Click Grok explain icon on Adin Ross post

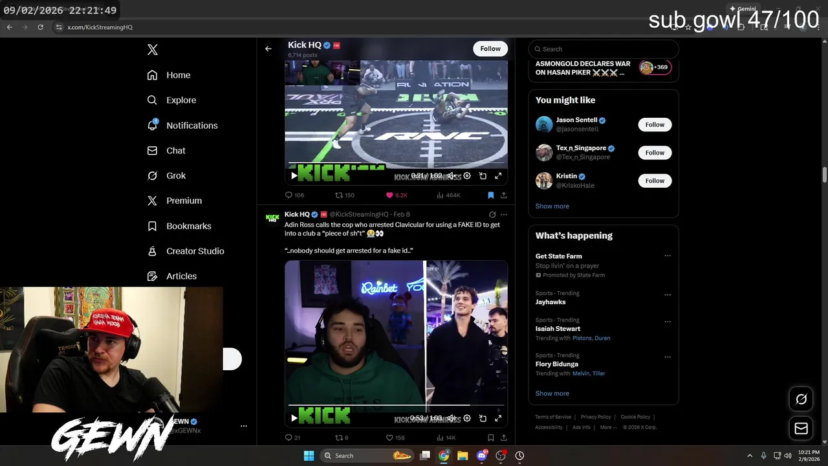[x=492, y=214]
